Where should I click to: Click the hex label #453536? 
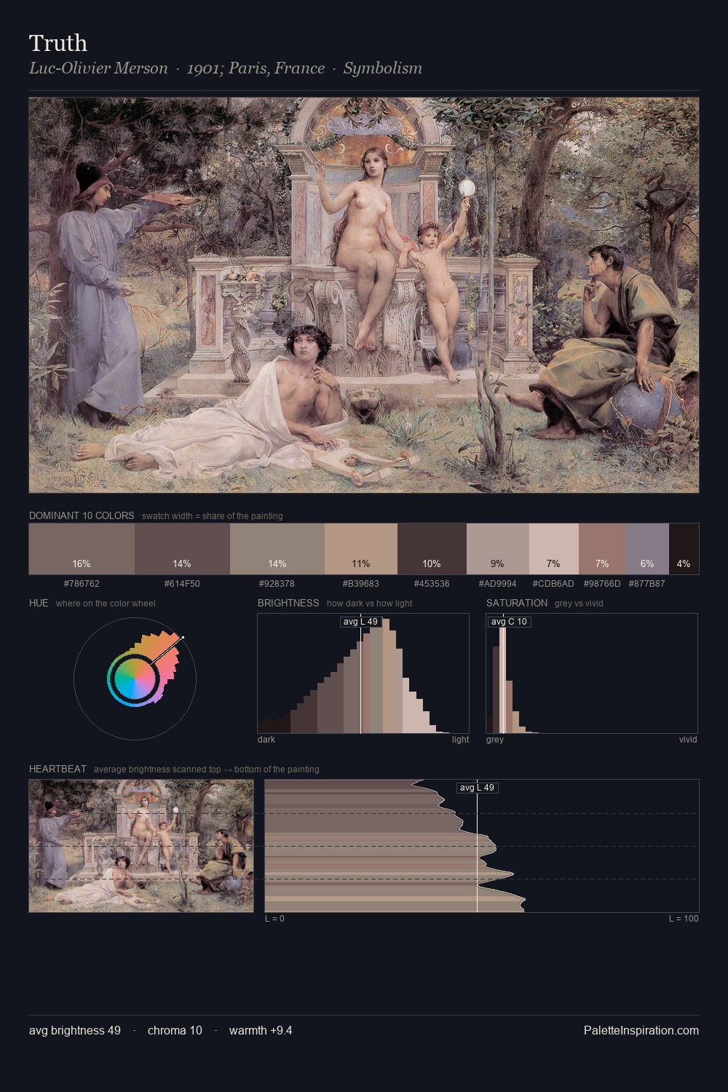coord(432,583)
